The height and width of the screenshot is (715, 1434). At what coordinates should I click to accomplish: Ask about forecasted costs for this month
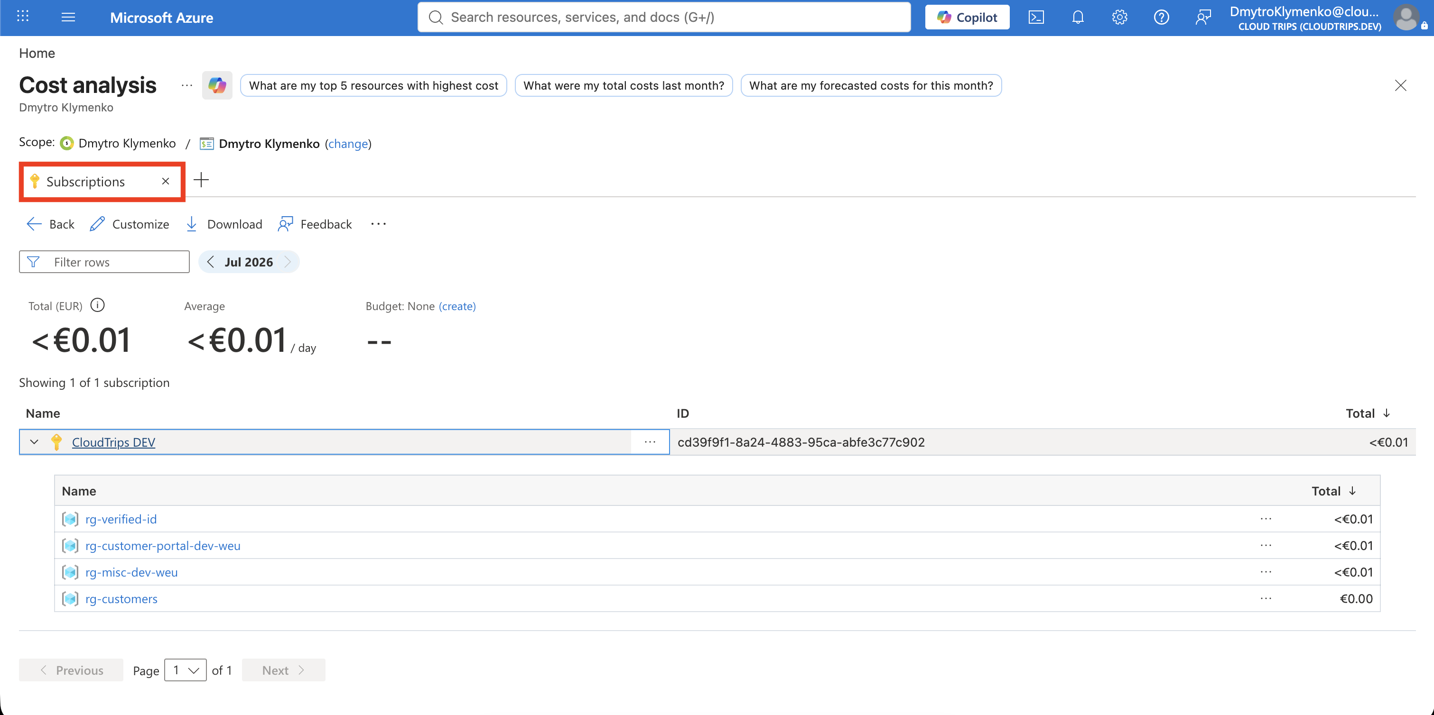pos(871,85)
